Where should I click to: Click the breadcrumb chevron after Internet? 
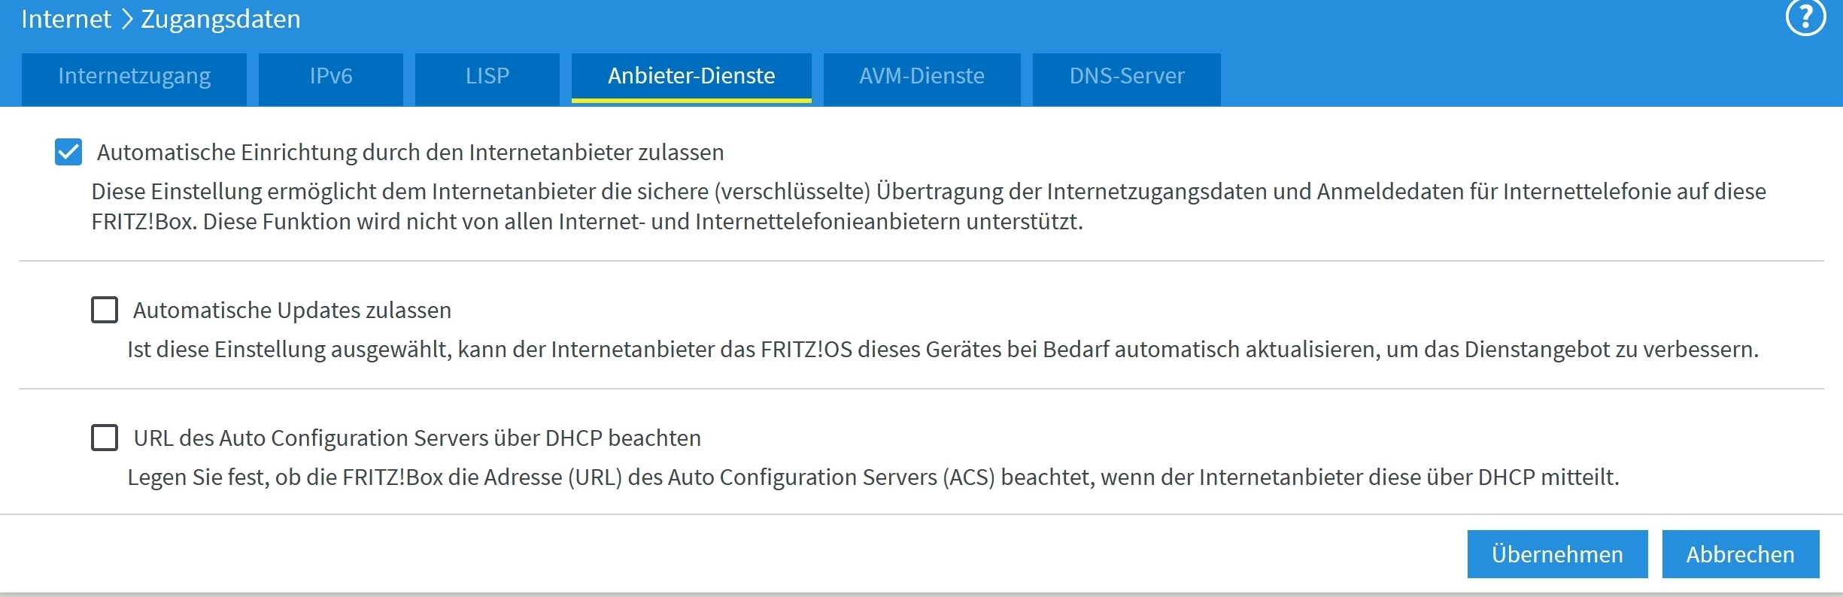click(x=126, y=19)
